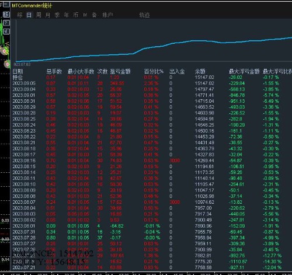Switch to the 年 yearly tab
The height and width of the screenshot is (275, 292).
click(67, 15)
